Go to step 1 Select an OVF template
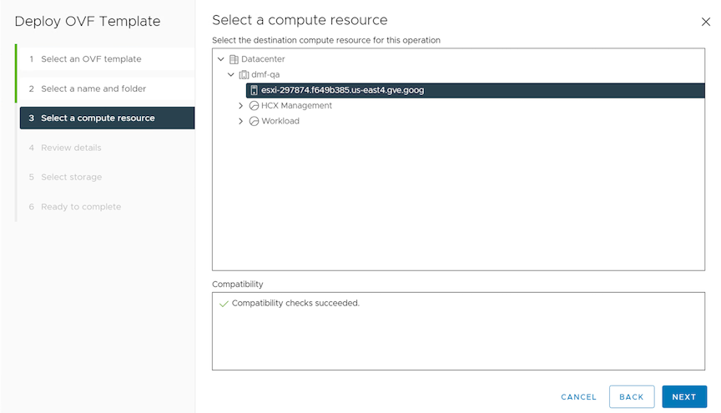Screen dimensions: 721x413 [x=107, y=59]
